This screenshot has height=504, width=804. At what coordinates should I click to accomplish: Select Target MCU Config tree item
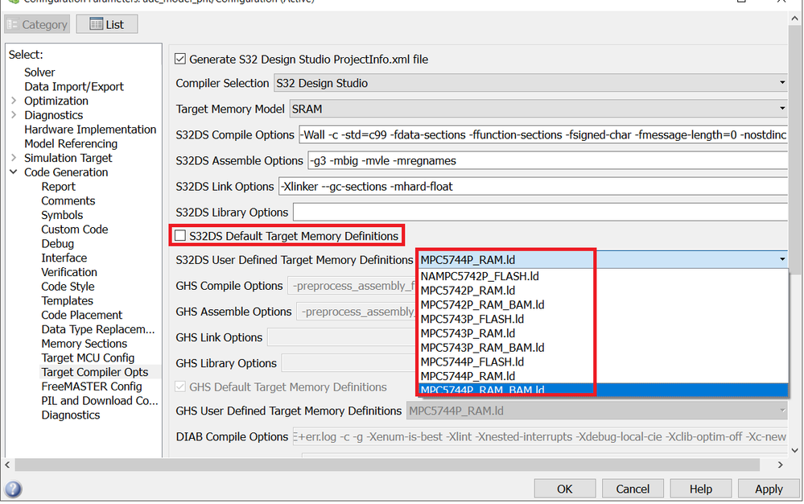tap(88, 358)
